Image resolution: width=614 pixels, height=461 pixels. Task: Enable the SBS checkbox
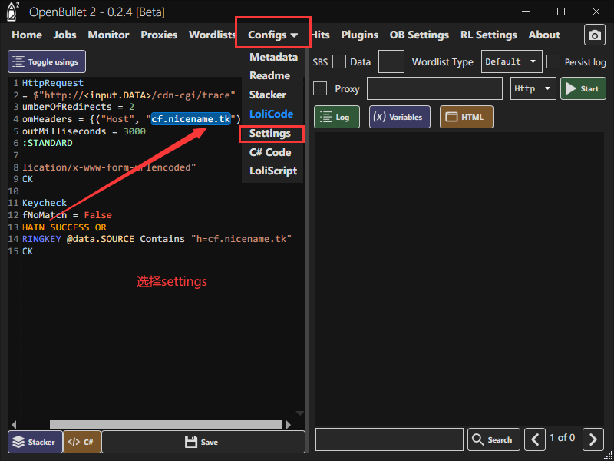[x=339, y=62]
